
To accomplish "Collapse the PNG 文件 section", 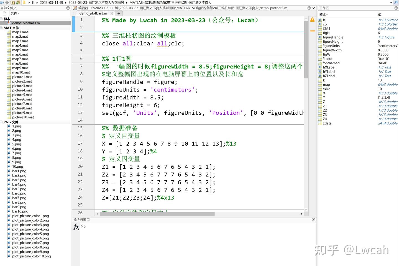I will pos(1,122).
